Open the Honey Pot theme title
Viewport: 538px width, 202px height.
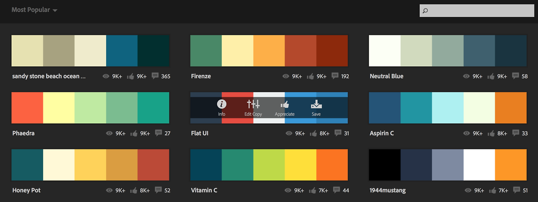click(x=26, y=190)
